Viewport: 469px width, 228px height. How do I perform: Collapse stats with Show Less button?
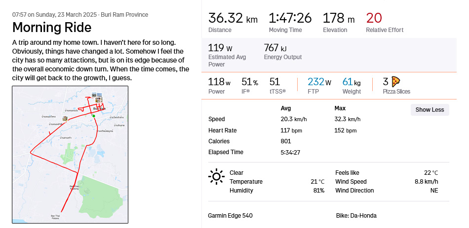[430, 110]
